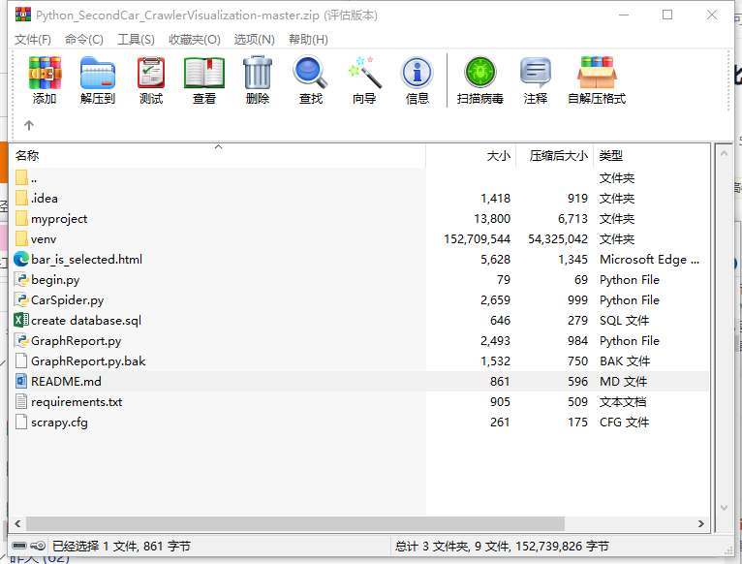This screenshot has height=564, width=742.
Task: Select the file name begin.py
Action: pyautogui.click(x=55, y=280)
